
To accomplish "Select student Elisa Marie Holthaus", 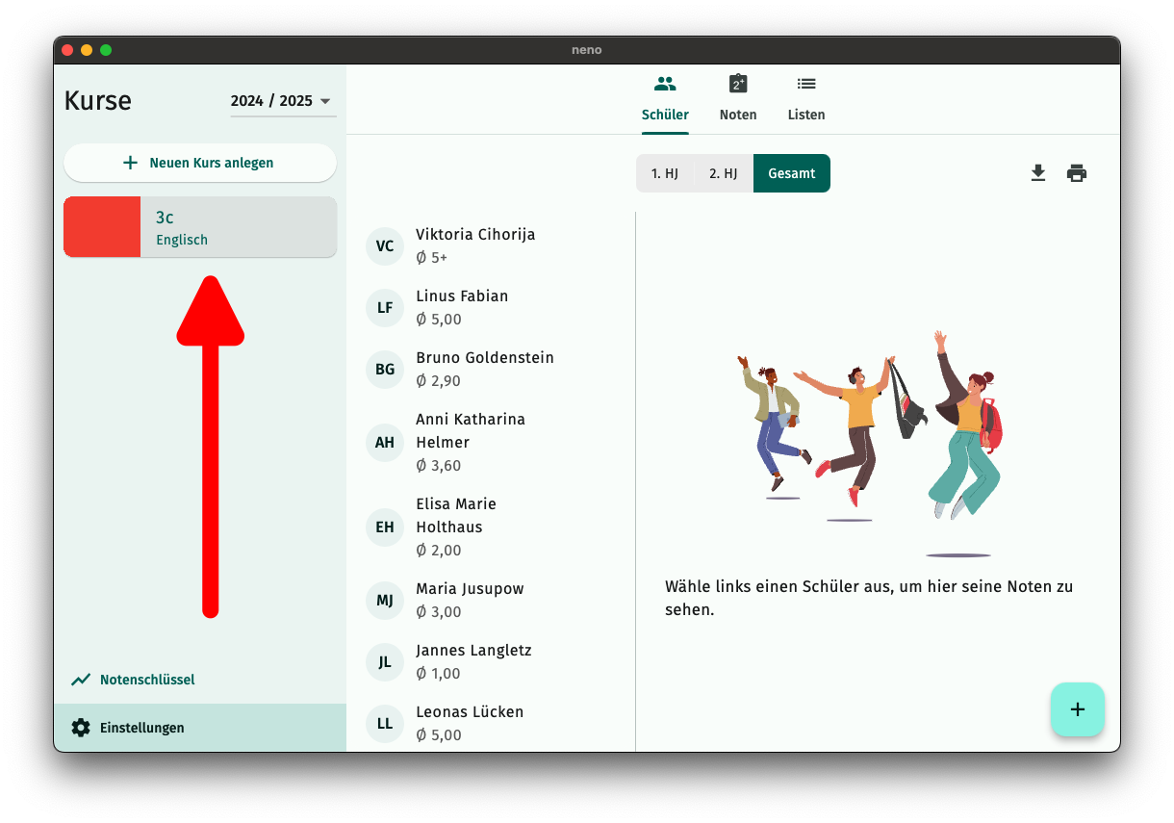I will coord(491,527).
